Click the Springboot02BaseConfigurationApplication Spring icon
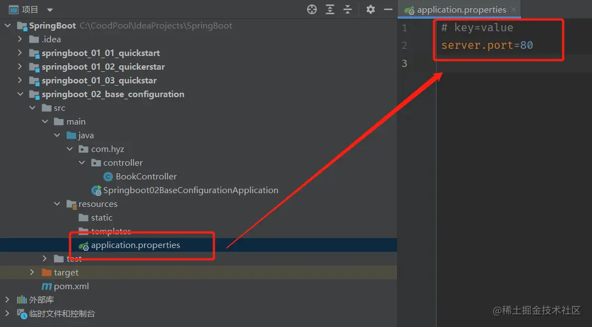The height and width of the screenshot is (327, 592). click(x=96, y=190)
